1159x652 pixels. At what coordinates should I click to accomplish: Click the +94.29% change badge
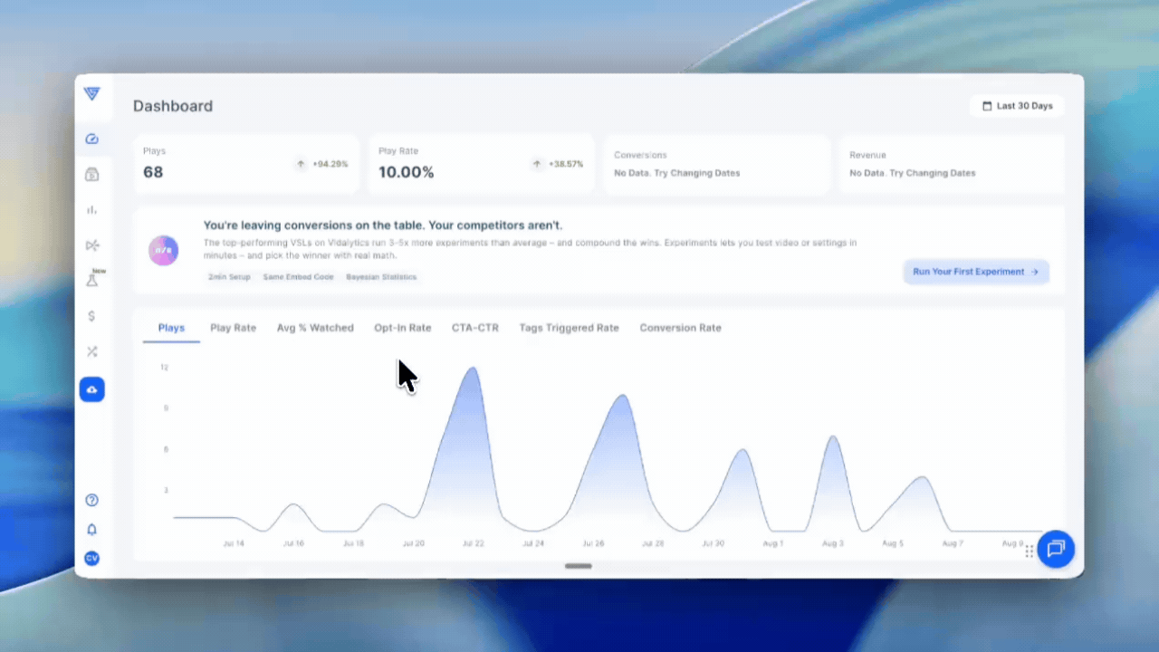pos(330,164)
